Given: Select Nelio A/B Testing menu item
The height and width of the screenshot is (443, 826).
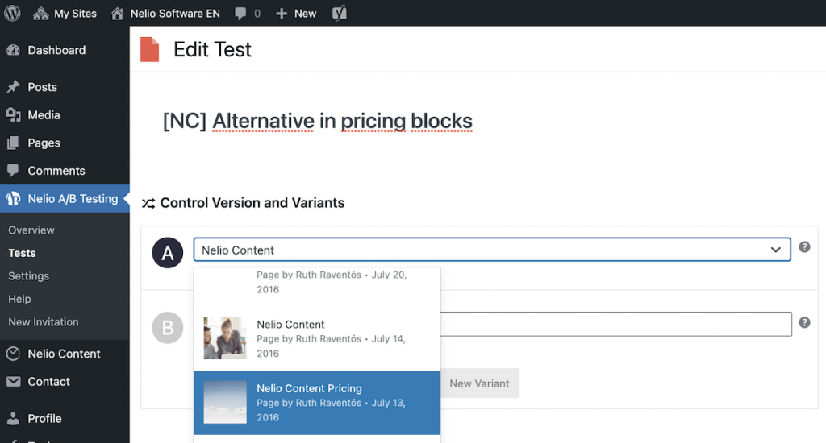Looking at the screenshot, I should tap(65, 198).
